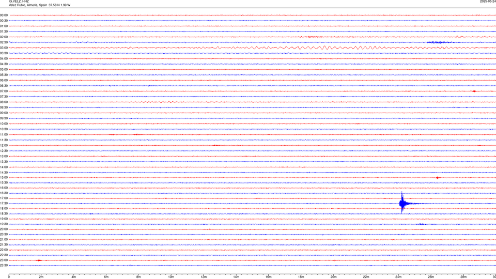Screen dimensions: 496x279
Task: Select the 23:30 time label
Action: coord(4,266)
